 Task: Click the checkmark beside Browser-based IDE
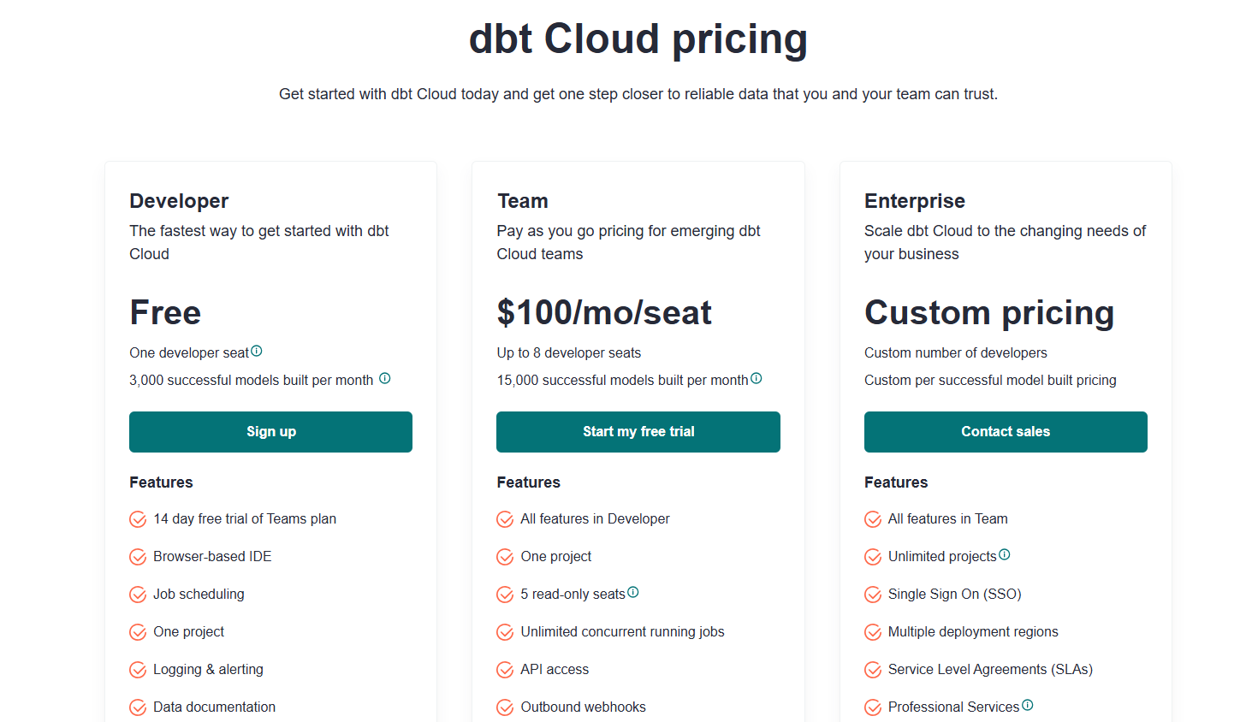tap(138, 556)
